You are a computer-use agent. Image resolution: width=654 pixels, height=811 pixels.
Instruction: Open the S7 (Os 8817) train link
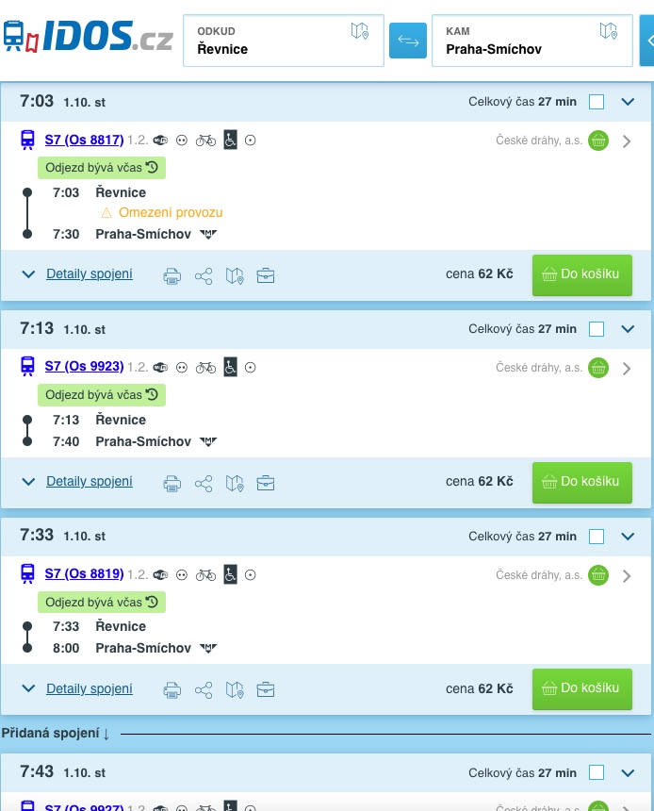pos(84,141)
